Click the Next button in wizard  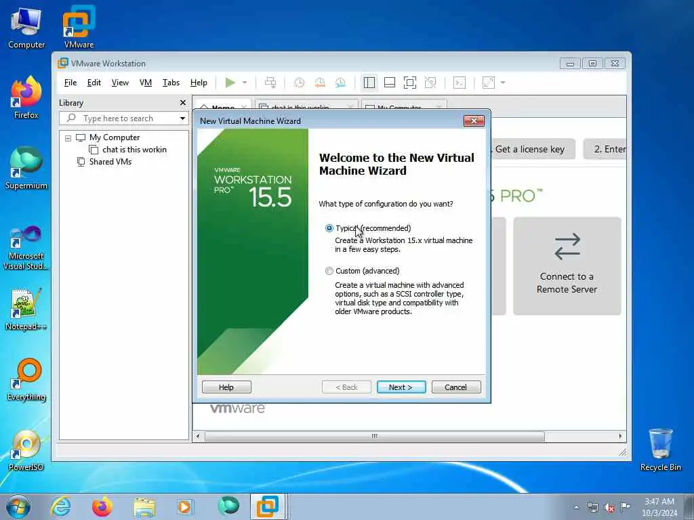(401, 387)
